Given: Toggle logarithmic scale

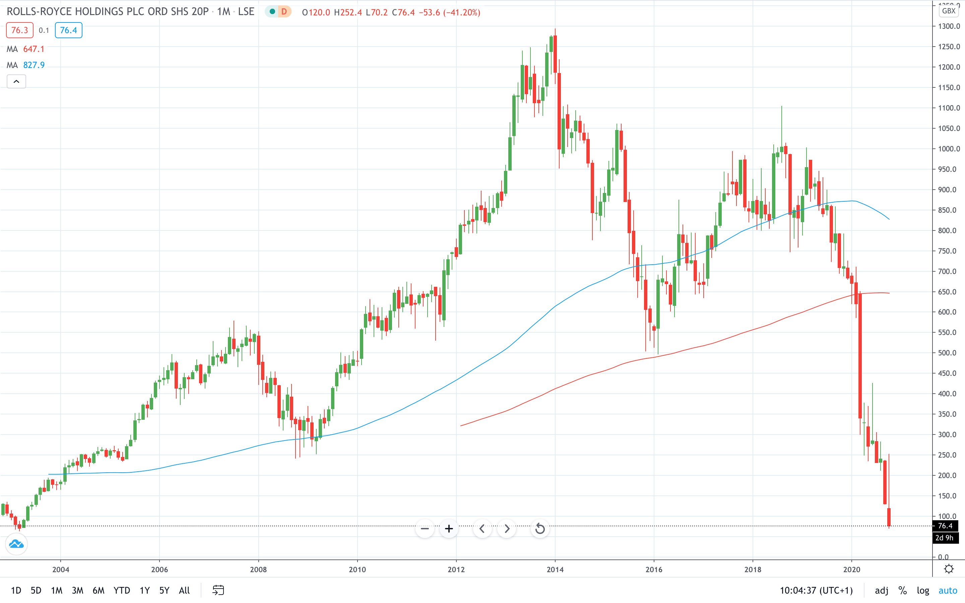Looking at the screenshot, I should tap(923, 590).
